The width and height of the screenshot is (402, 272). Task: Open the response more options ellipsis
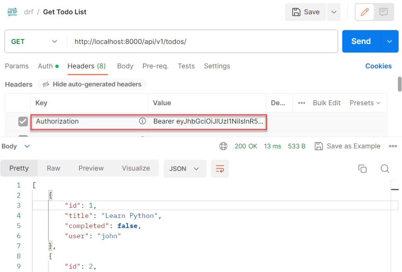[x=393, y=146]
